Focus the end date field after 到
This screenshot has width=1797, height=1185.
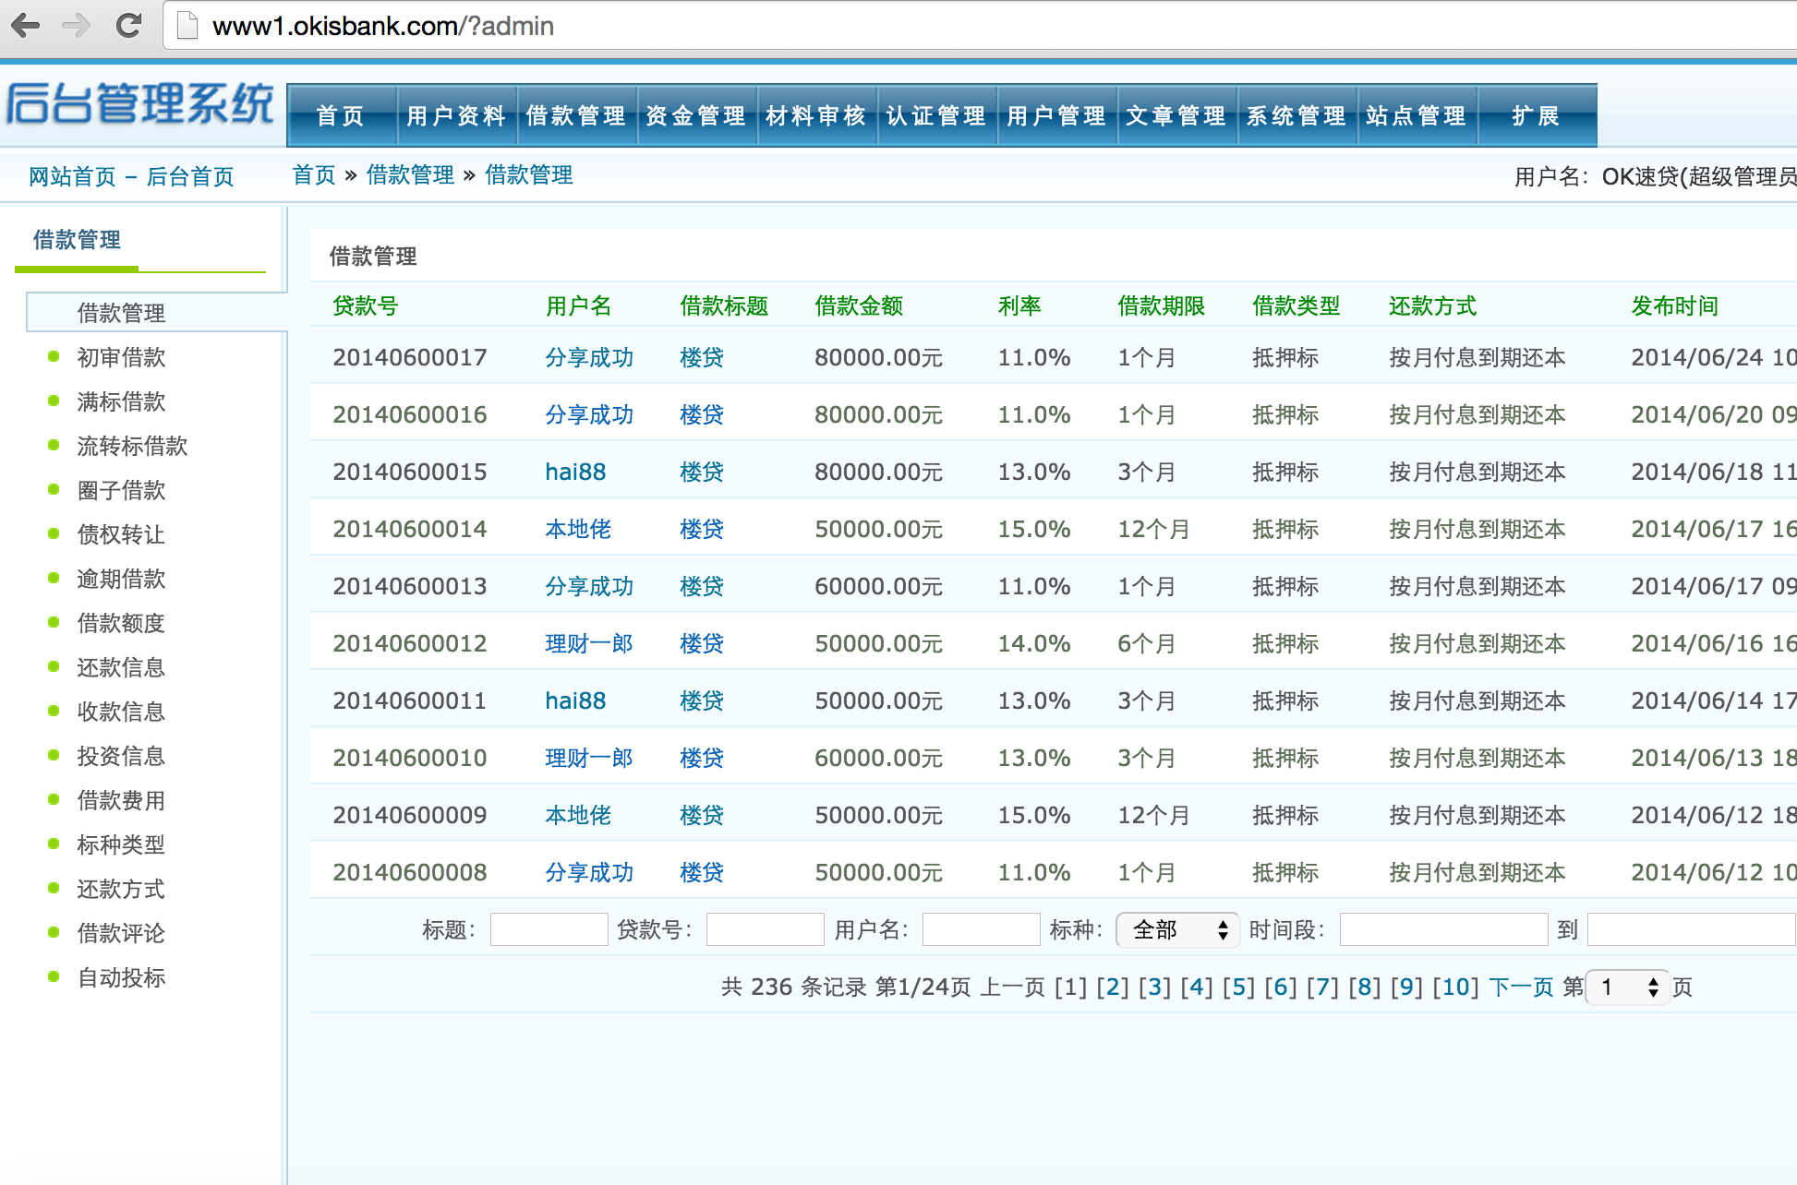click(x=1692, y=929)
